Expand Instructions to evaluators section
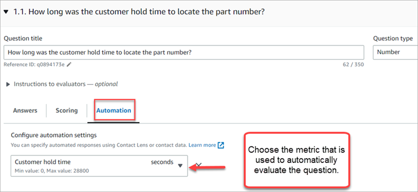 [8, 84]
